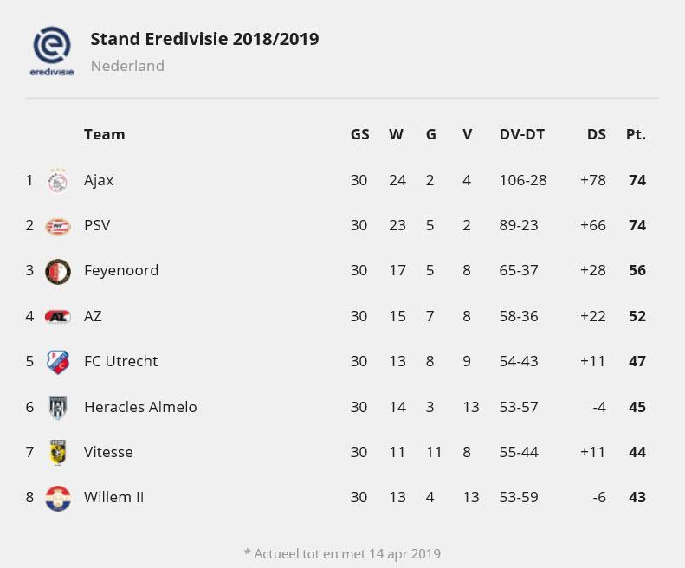Click the Eredivisie league logo
Viewport: 685px width, 568px height.
pyautogui.click(x=53, y=51)
